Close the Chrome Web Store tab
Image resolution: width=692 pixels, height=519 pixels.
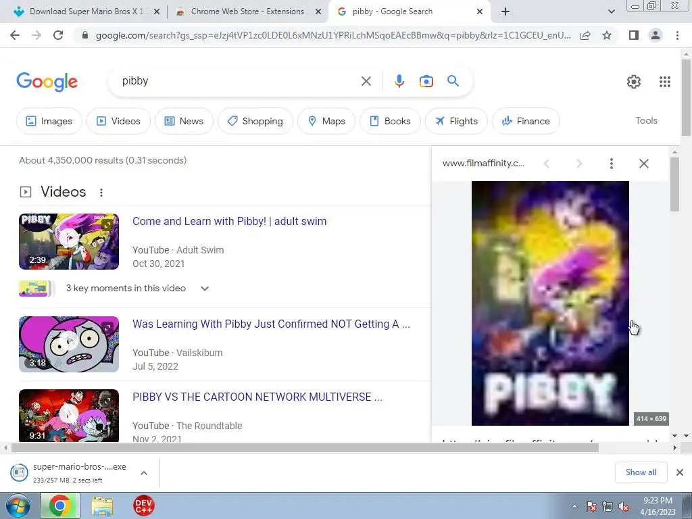coord(318,12)
